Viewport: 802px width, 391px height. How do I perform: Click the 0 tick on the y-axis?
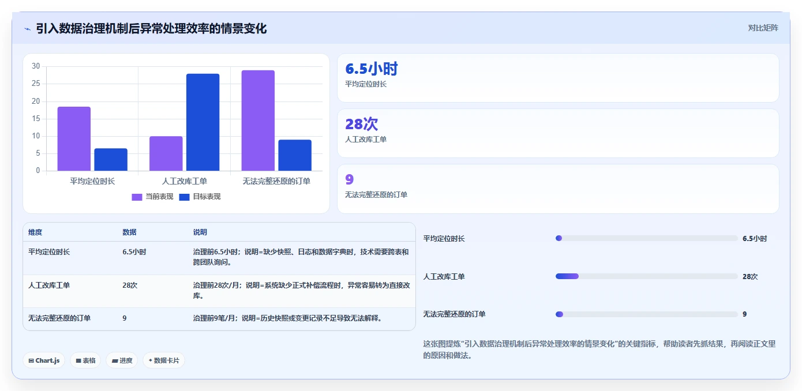[38, 171]
